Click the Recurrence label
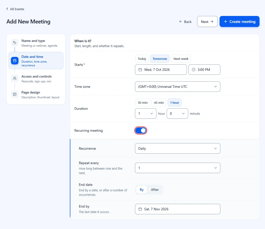265x229 pixels. [x=87, y=148]
